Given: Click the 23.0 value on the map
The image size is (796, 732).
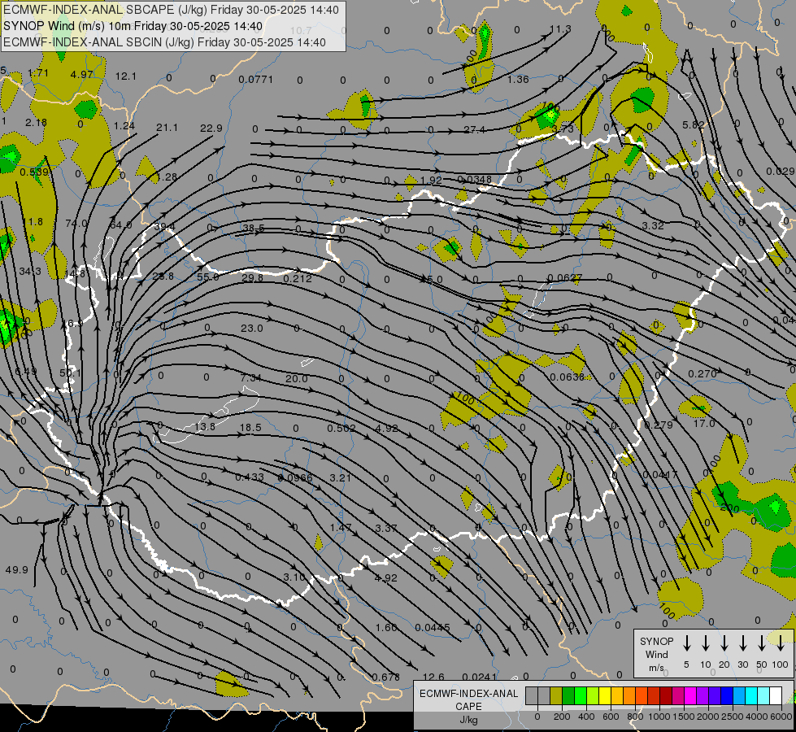Looking at the screenshot, I should [x=252, y=328].
